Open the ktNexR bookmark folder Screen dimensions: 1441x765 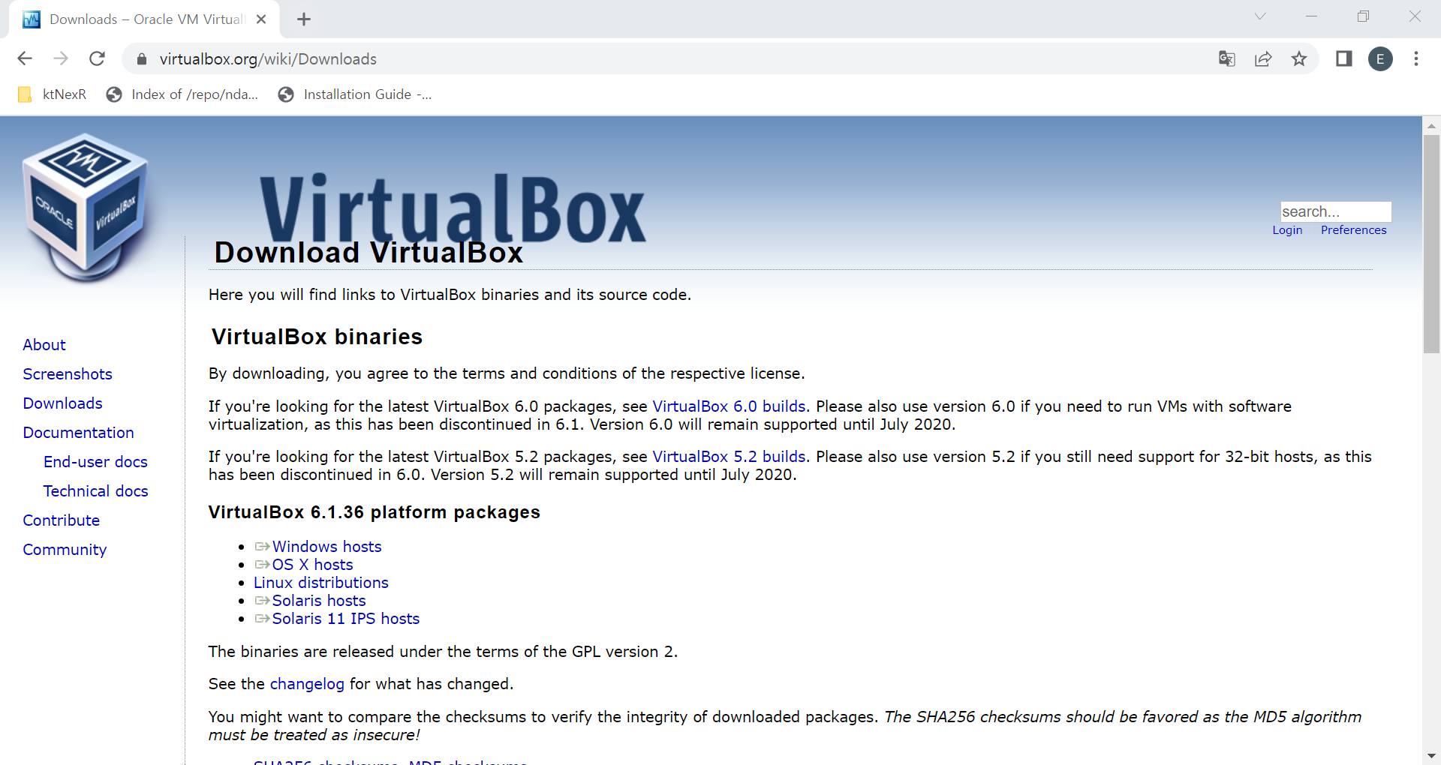click(52, 94)
